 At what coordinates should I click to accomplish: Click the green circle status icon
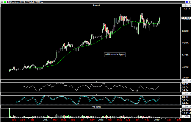coord(5,2)
